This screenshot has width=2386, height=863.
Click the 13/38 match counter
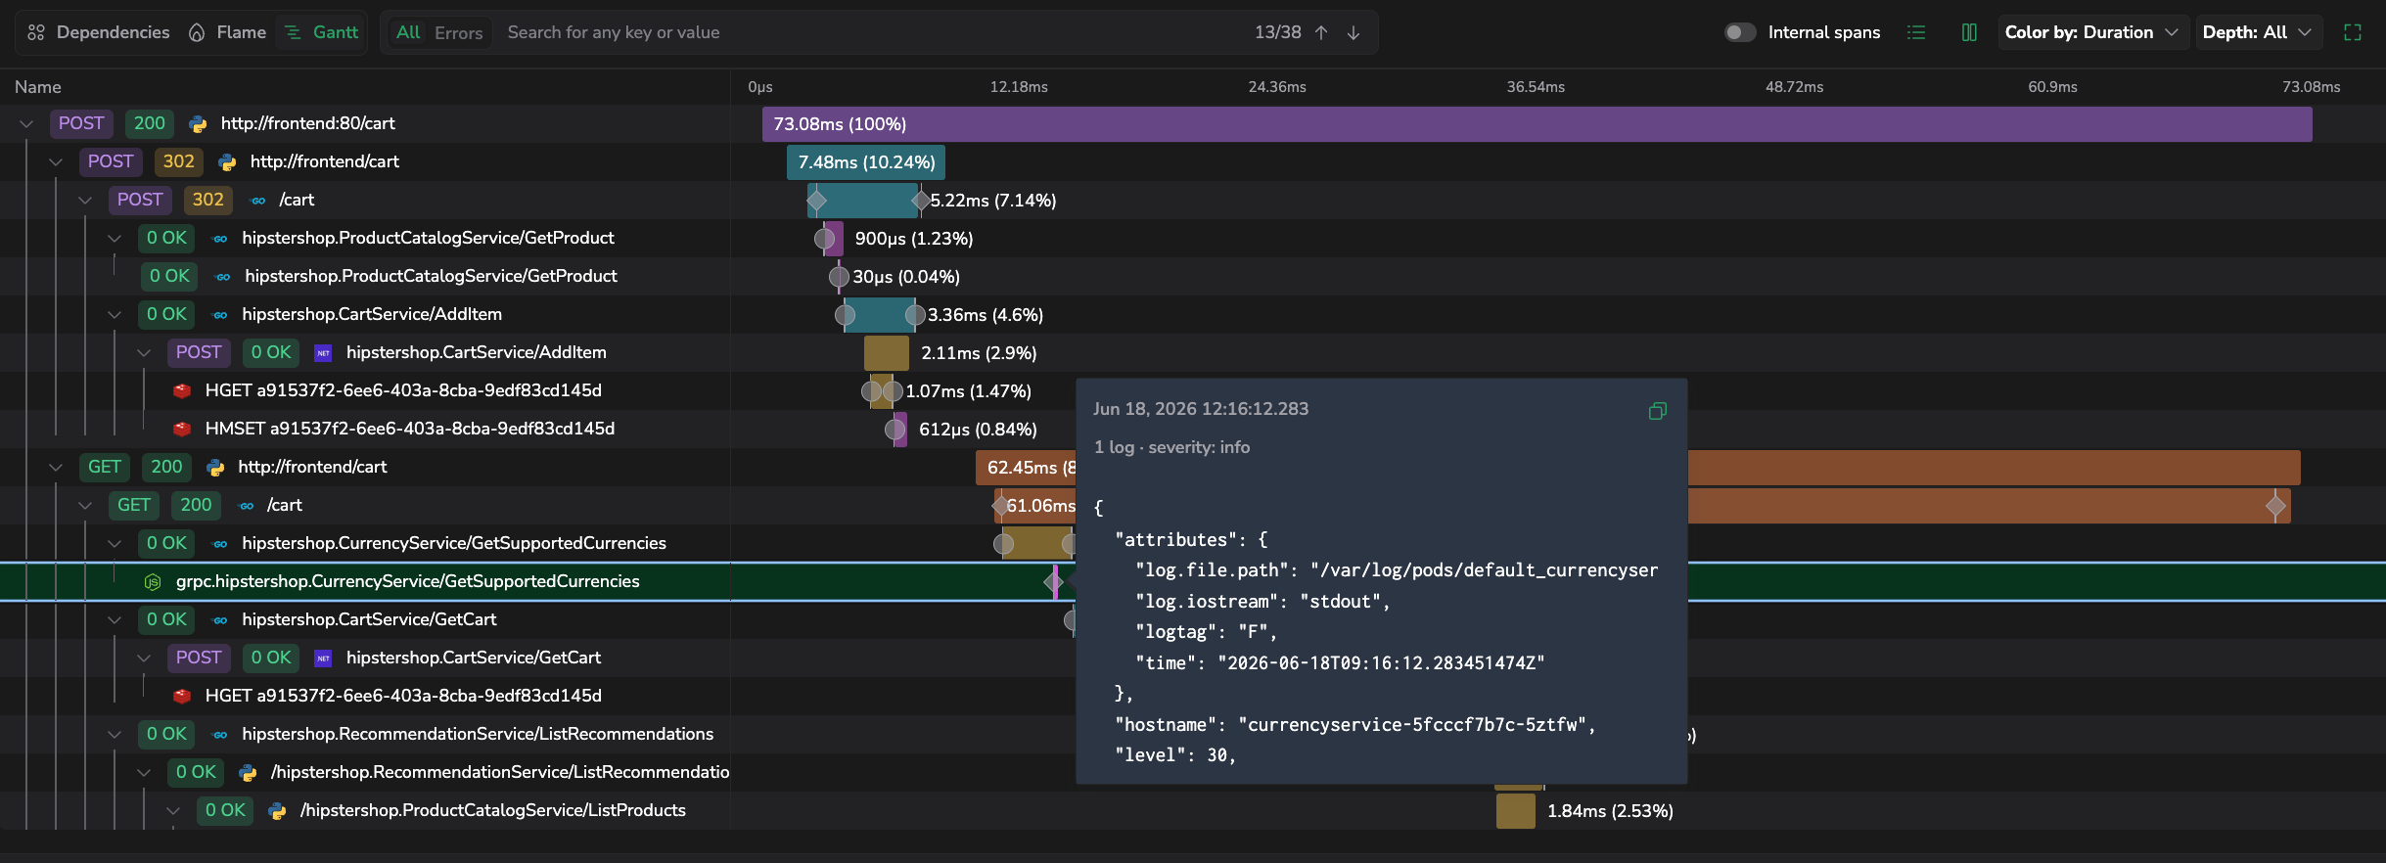[1278, 32]
